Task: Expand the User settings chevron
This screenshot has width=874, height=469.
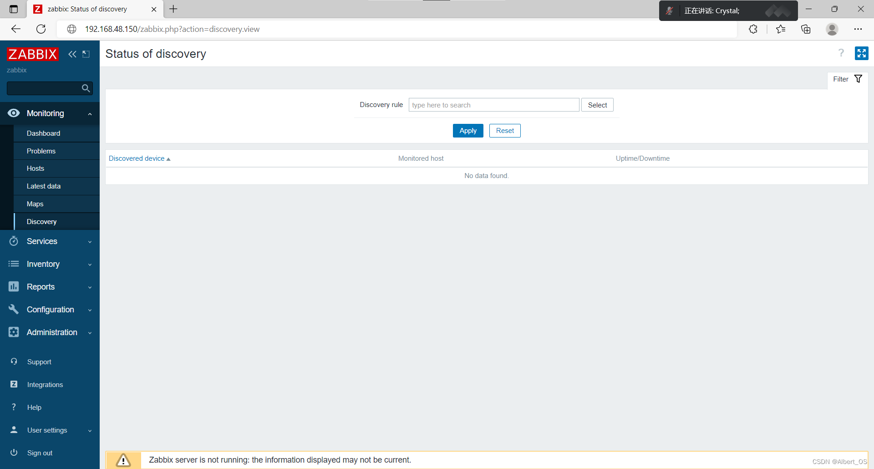Action: [x=90, y=431]
